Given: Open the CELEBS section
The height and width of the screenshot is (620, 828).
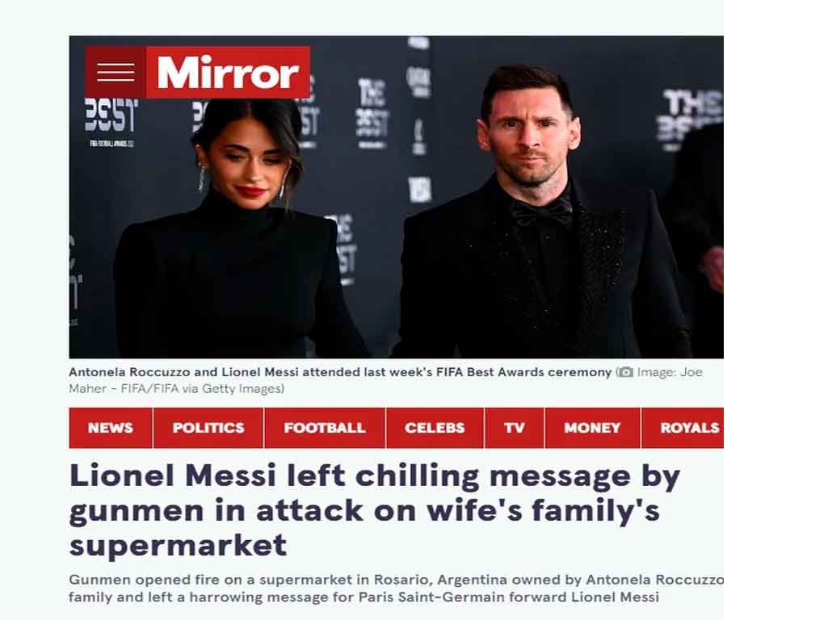Looking at the screenshot, I should 435,428.
